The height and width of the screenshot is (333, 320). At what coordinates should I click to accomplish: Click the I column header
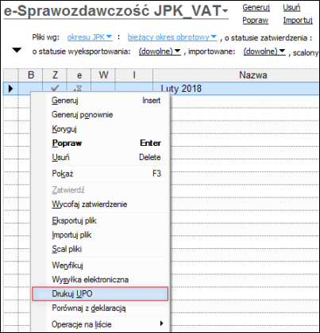[134, 75]
